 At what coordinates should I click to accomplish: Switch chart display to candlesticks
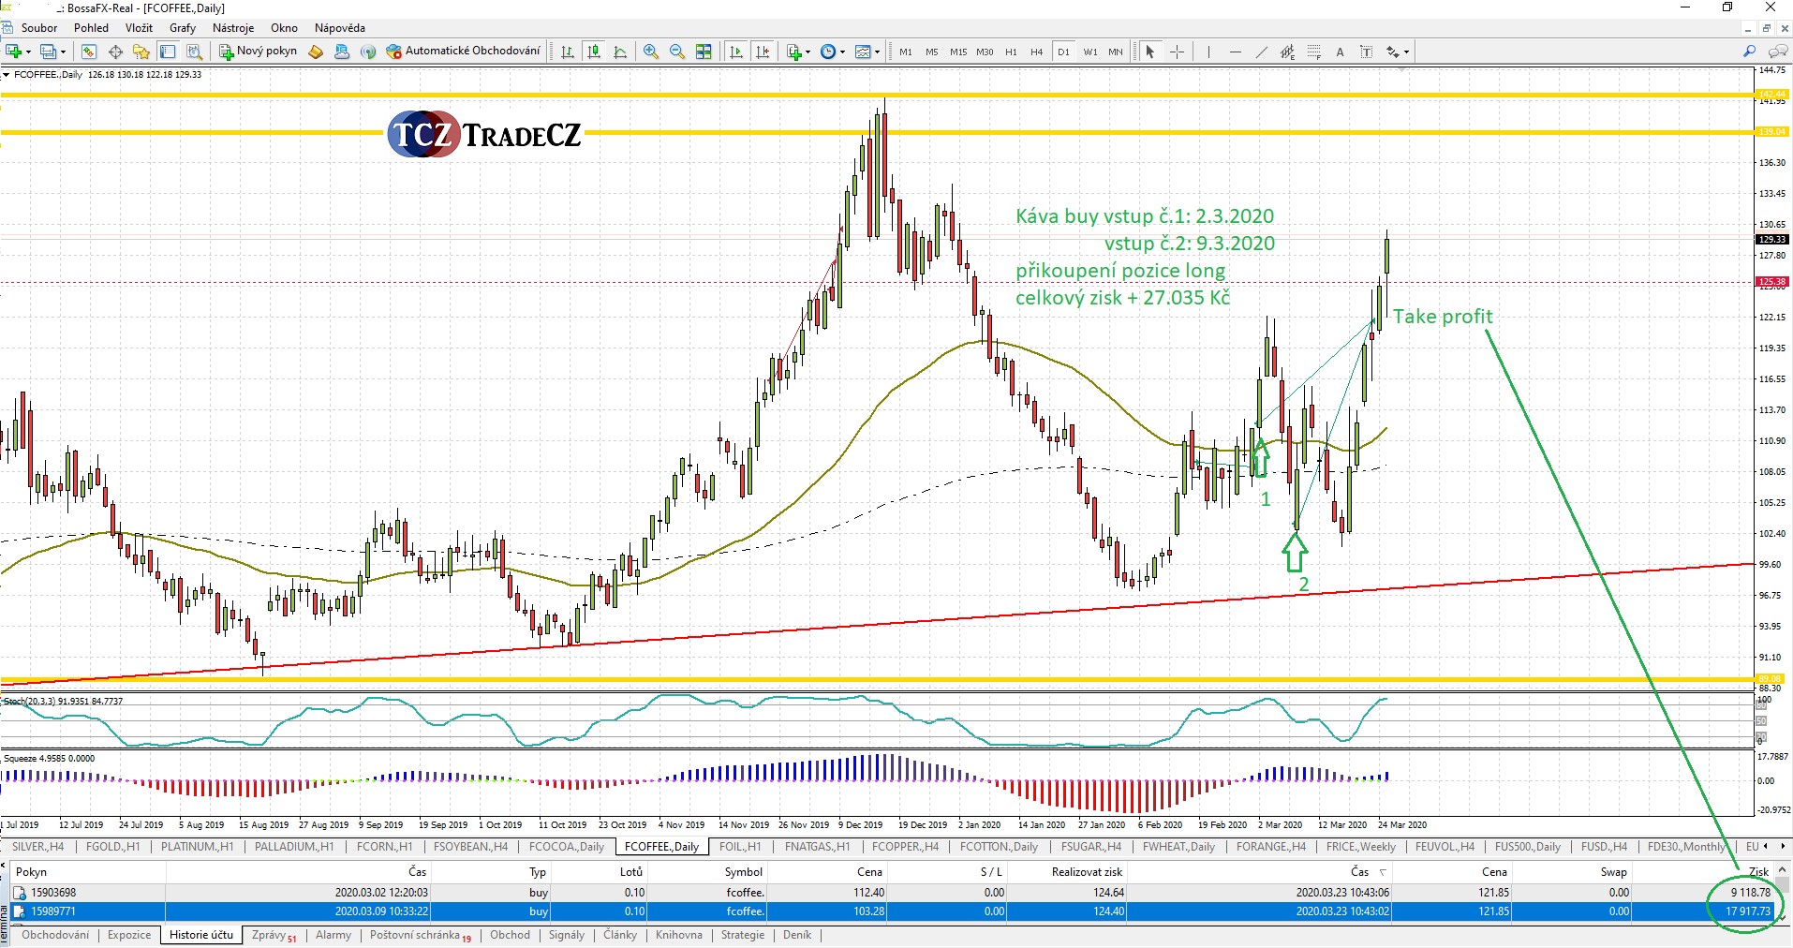coord(594,52)
